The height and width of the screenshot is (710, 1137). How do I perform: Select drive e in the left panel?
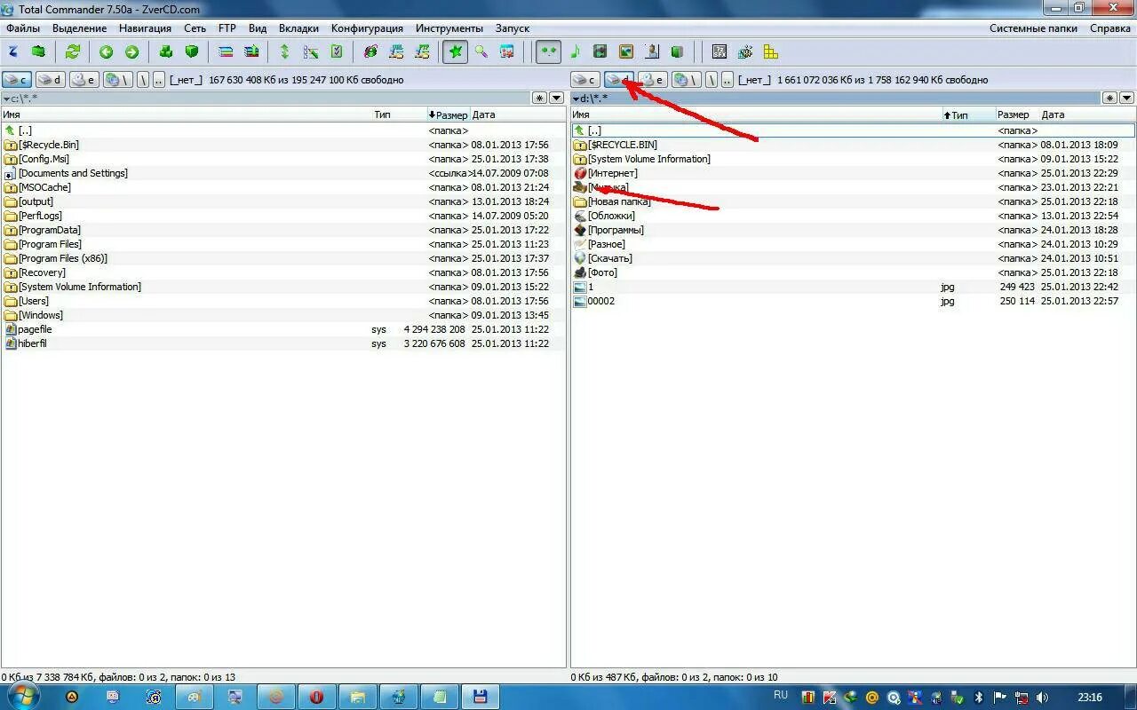(84, 80)
